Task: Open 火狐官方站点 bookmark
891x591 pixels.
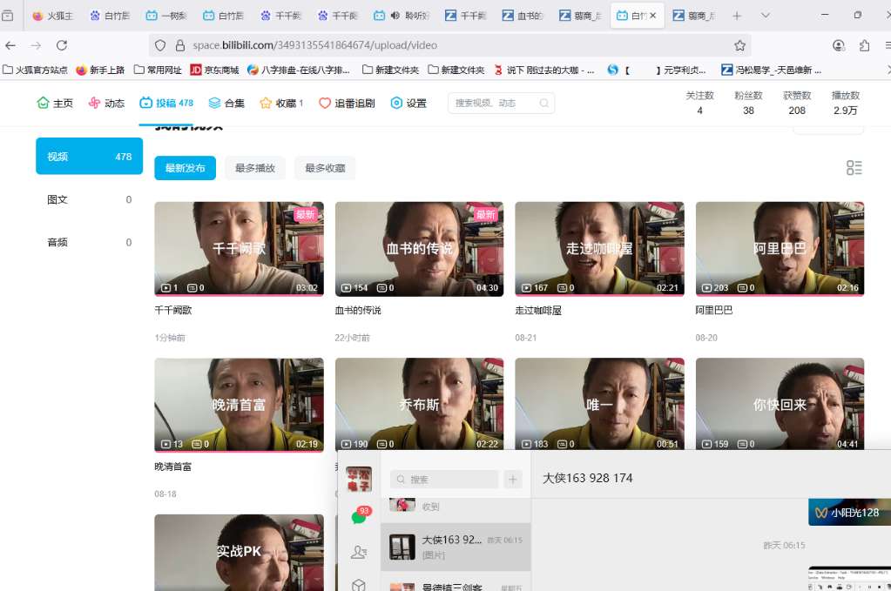Action: tap(35, 70)
